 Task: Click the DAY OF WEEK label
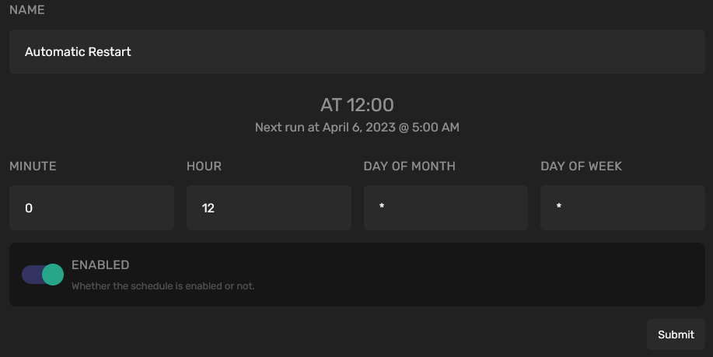581,166
